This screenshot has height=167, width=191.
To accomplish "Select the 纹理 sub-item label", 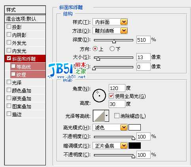I will pyautogui.click(x=21, y=75).
